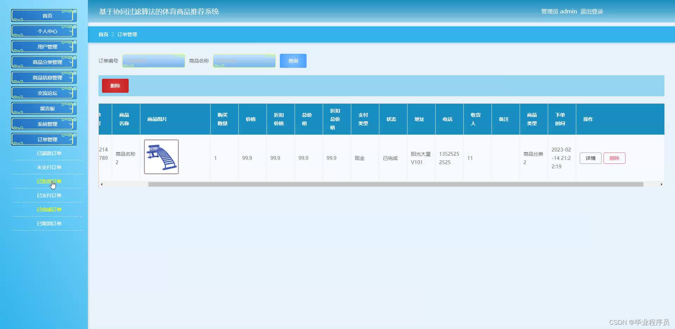
Task: Expand the 个人中心 menu
Action: pyautogui.click(x=44, y=31)
